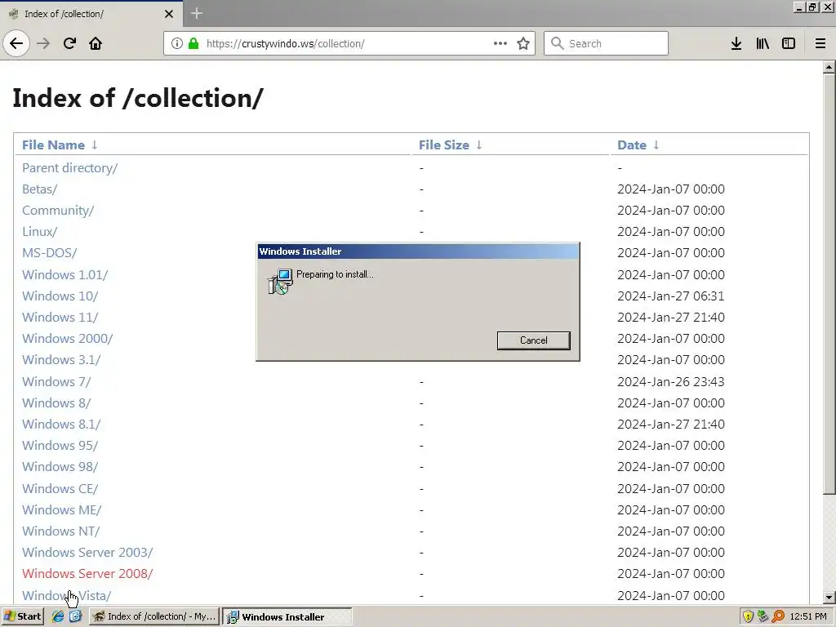Open the Windows 98/ folder
The image size is (836, 627).
(x=60, y=467)
